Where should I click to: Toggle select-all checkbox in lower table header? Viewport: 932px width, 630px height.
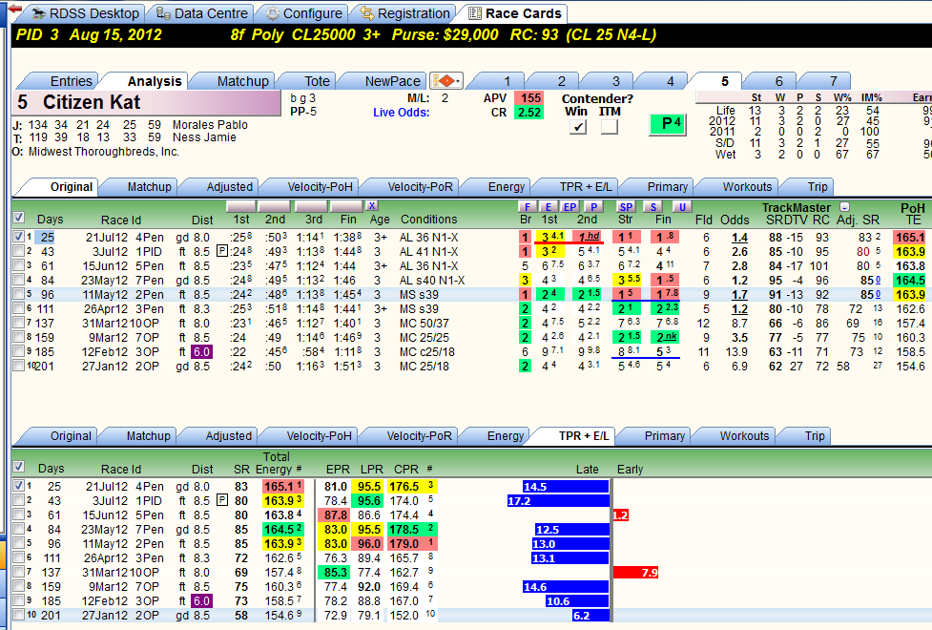pyautogui.click(x=19, y=467)
